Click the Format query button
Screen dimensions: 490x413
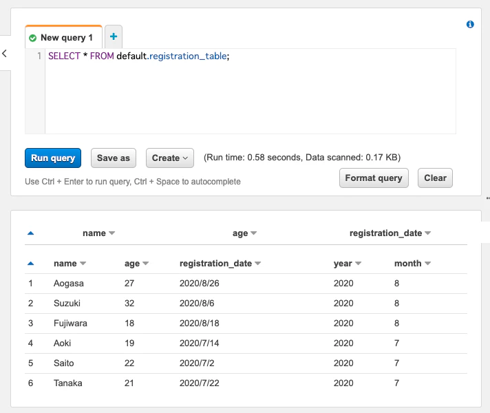(x=374, y=178)
